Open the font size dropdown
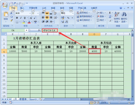Image resolution: width=135 pixels, height=105 pixels. (x=38, y=13)
